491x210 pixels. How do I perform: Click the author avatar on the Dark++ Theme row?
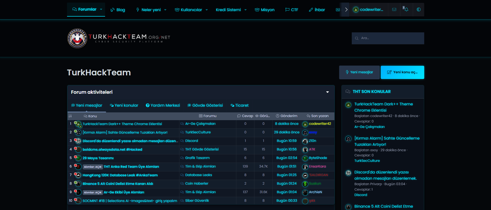(78, 124)
